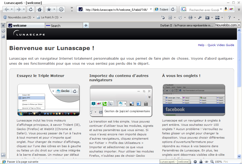Click the Bienvenue sur Lunascape heading
242x164 pixels.
pyautogui.click(x=52, y=48)
